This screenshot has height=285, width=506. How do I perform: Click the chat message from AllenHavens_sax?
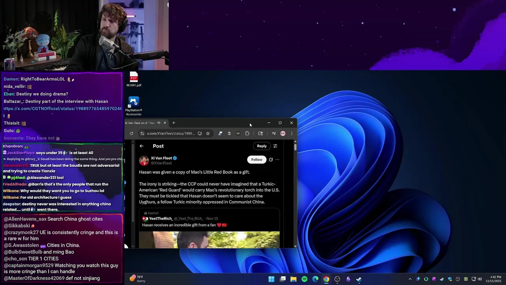[x=53, y=219]
